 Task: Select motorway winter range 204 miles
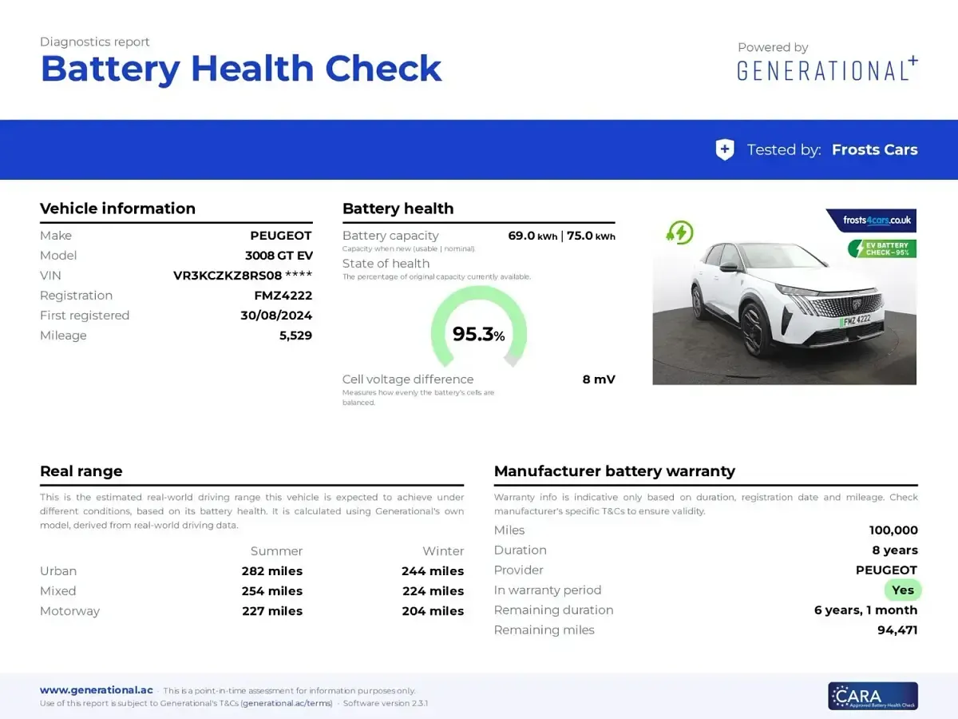433,611
